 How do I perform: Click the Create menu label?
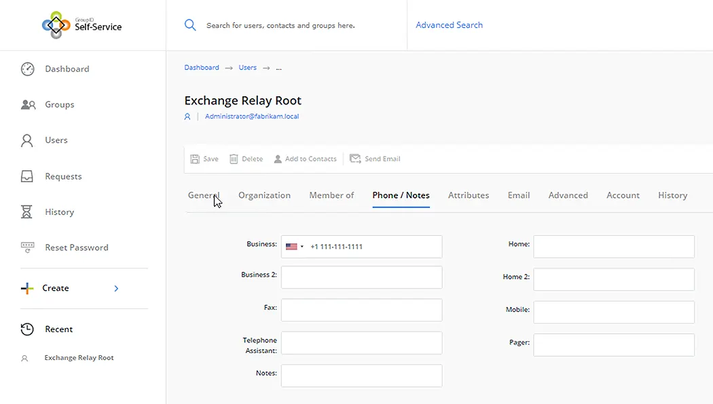[56, 288]
